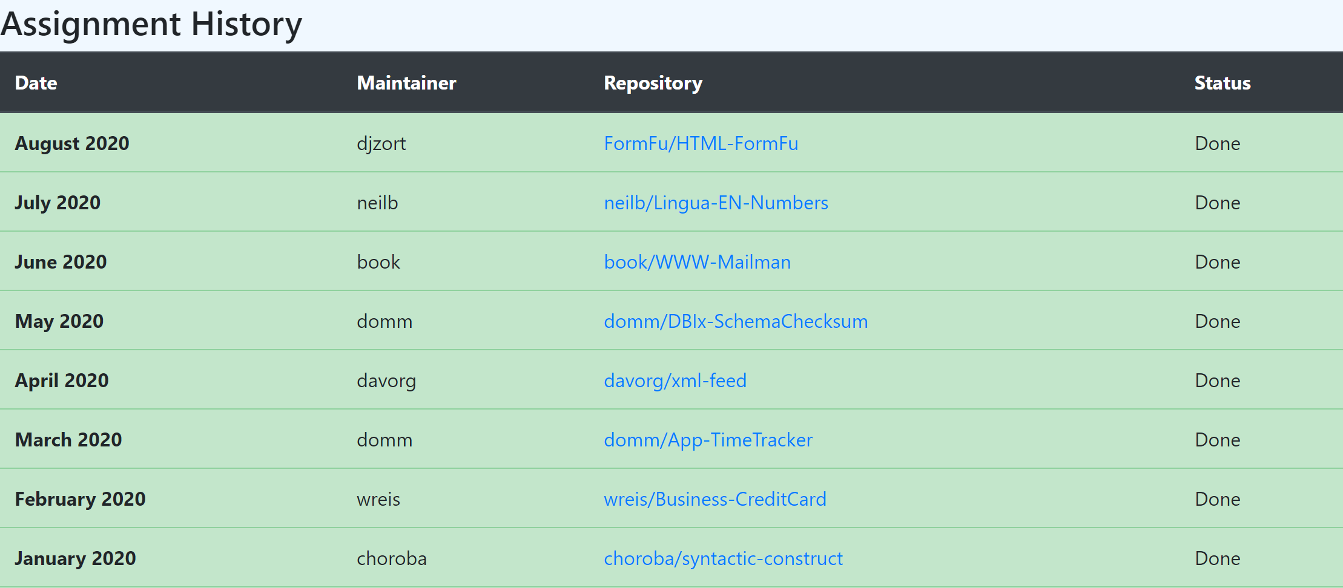
Task: Click the Done status for January 2020
Action: [x=1217, y=558]
